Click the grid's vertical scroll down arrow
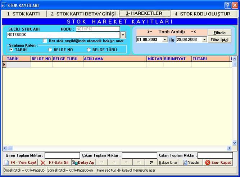The height and width of the screenshot is (177, 240). pyautogui.click(x=235, y=143)
